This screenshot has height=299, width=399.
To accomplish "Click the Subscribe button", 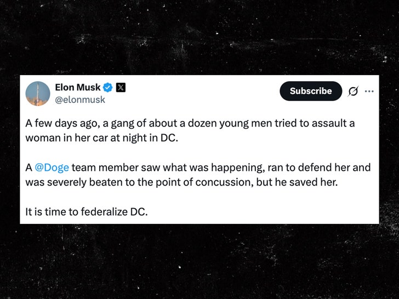I will [x=311, y=91].
